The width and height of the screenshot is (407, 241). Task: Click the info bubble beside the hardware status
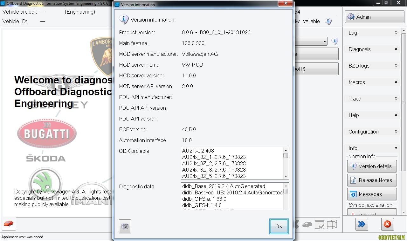pyautogui.click(x=328, y=21)
